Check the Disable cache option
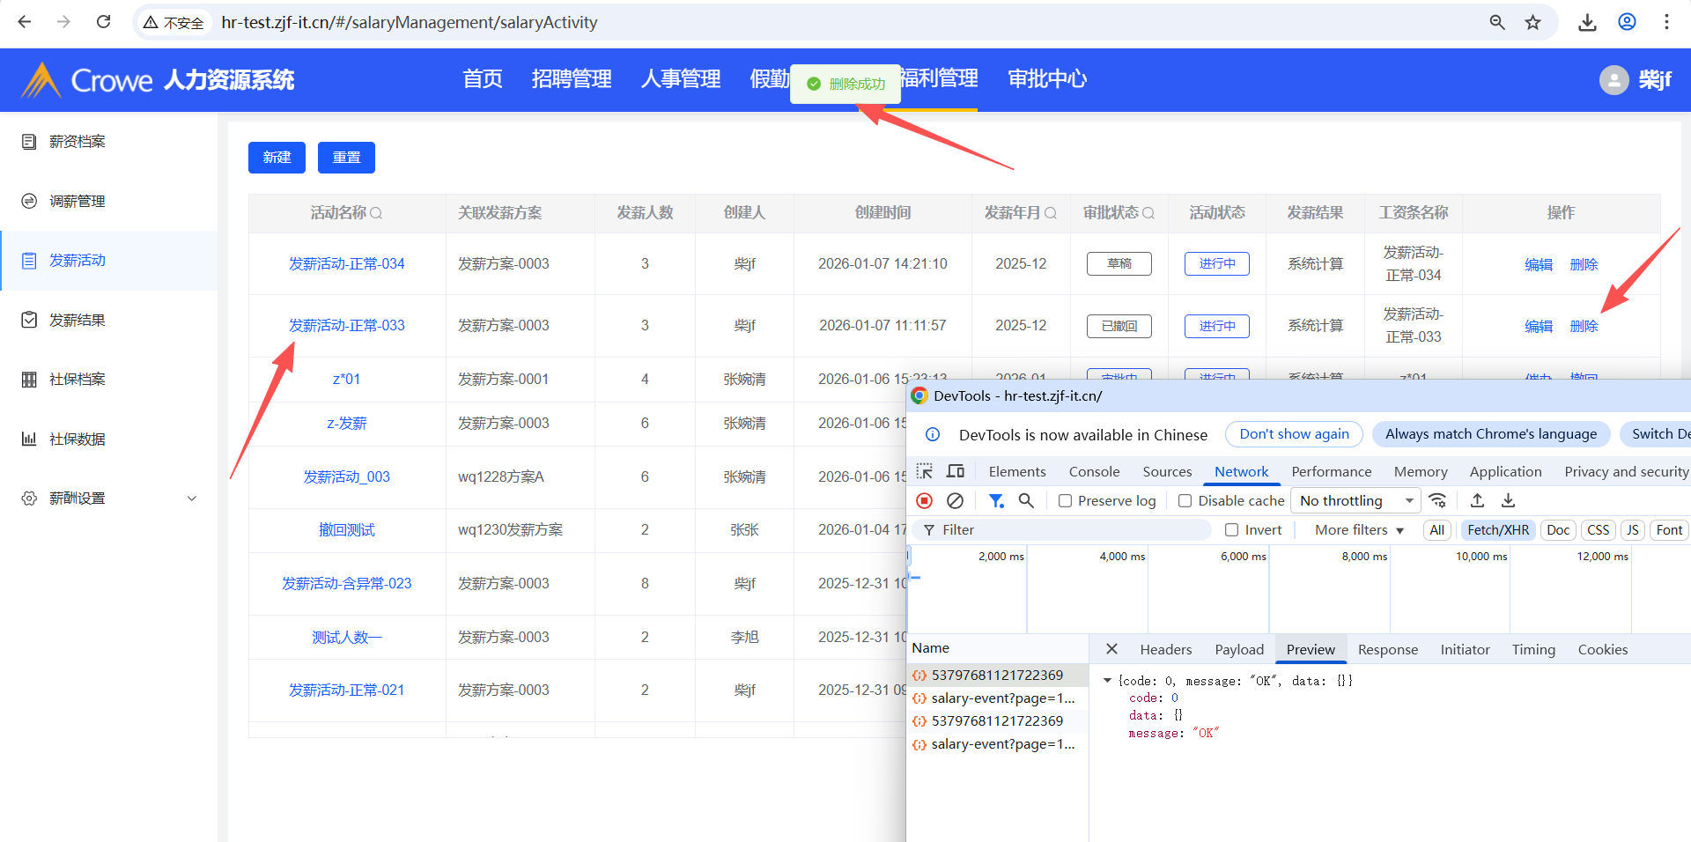Image resolution: width=1691 pixels, height=842 pixels. pos(1185,501)
